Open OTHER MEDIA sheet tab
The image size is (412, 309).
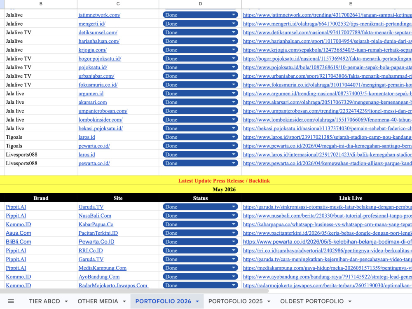98,301
